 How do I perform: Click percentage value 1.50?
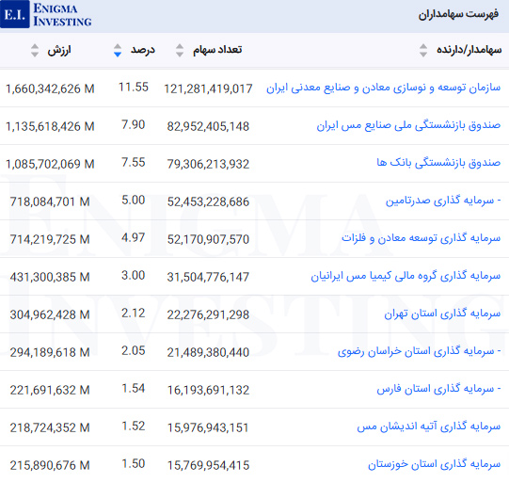[134, 464]
